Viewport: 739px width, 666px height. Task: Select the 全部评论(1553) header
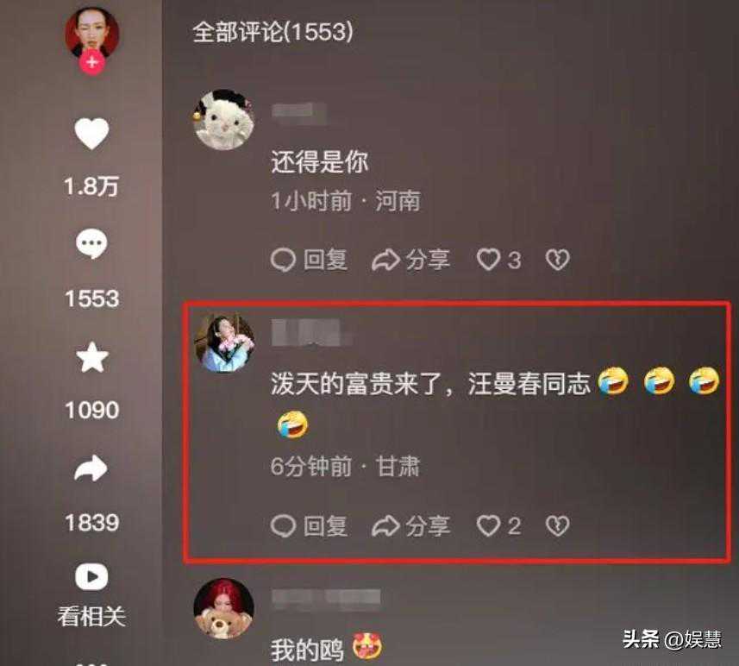(x=272, y=32)
